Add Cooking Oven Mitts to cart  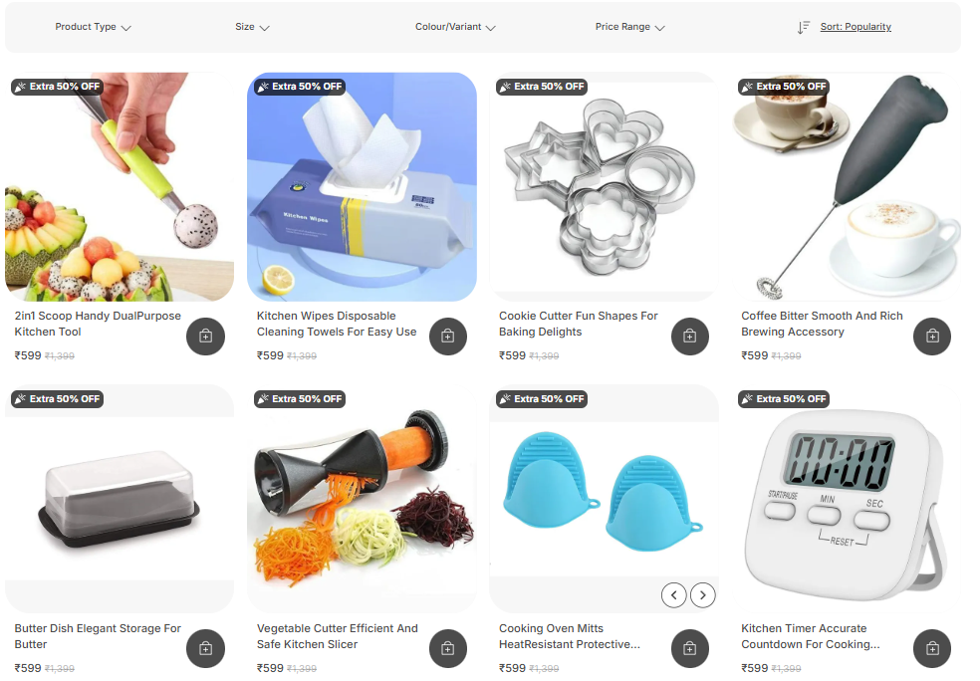coord(690,648)
